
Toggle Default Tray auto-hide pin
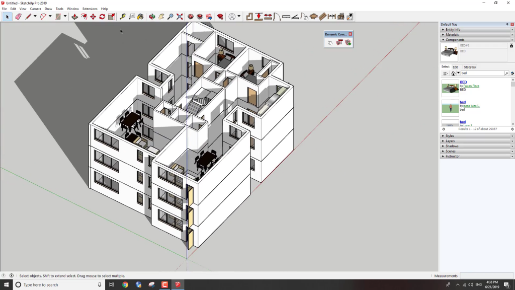pyautogui.click(x=507, y=24)
